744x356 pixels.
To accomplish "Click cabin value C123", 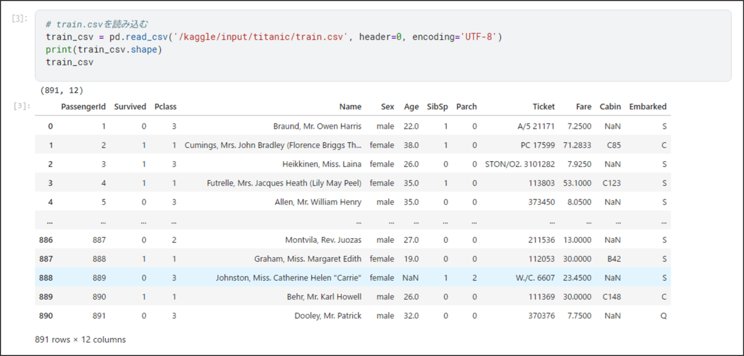I will point(611,183).
